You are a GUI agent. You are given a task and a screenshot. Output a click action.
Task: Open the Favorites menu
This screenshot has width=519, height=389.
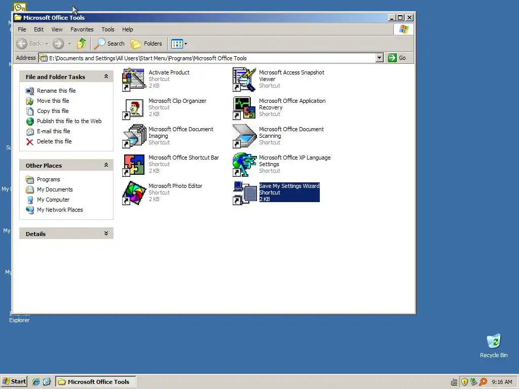[82, 29]
